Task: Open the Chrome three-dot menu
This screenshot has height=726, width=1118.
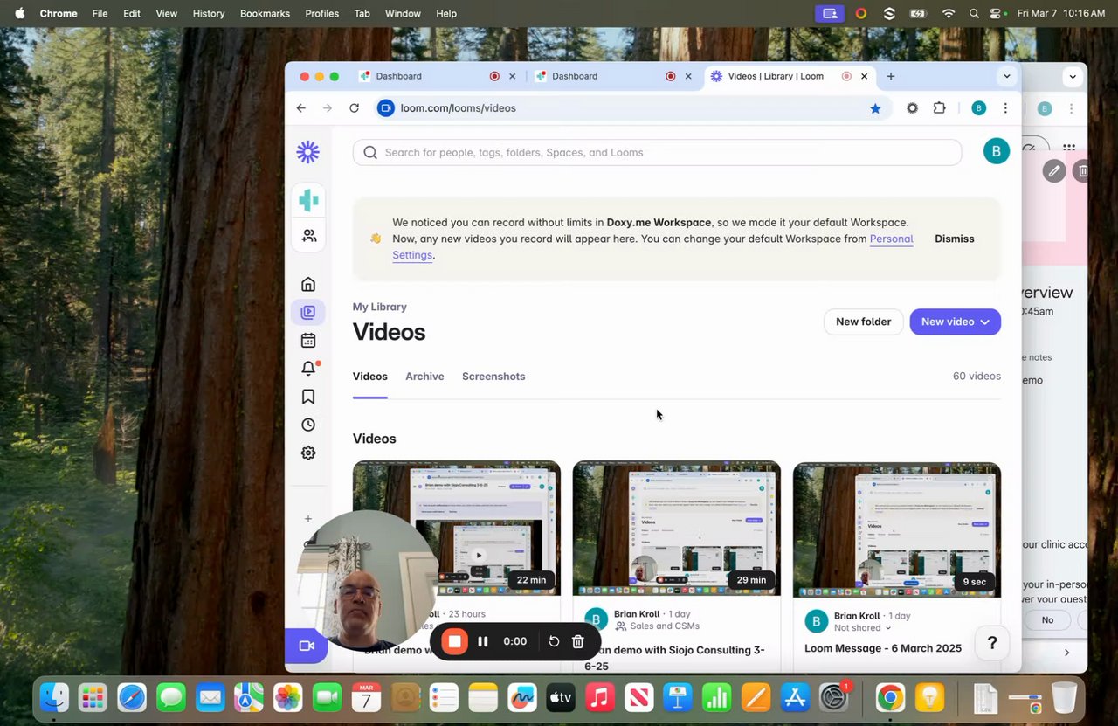Action: point(1005,108)
